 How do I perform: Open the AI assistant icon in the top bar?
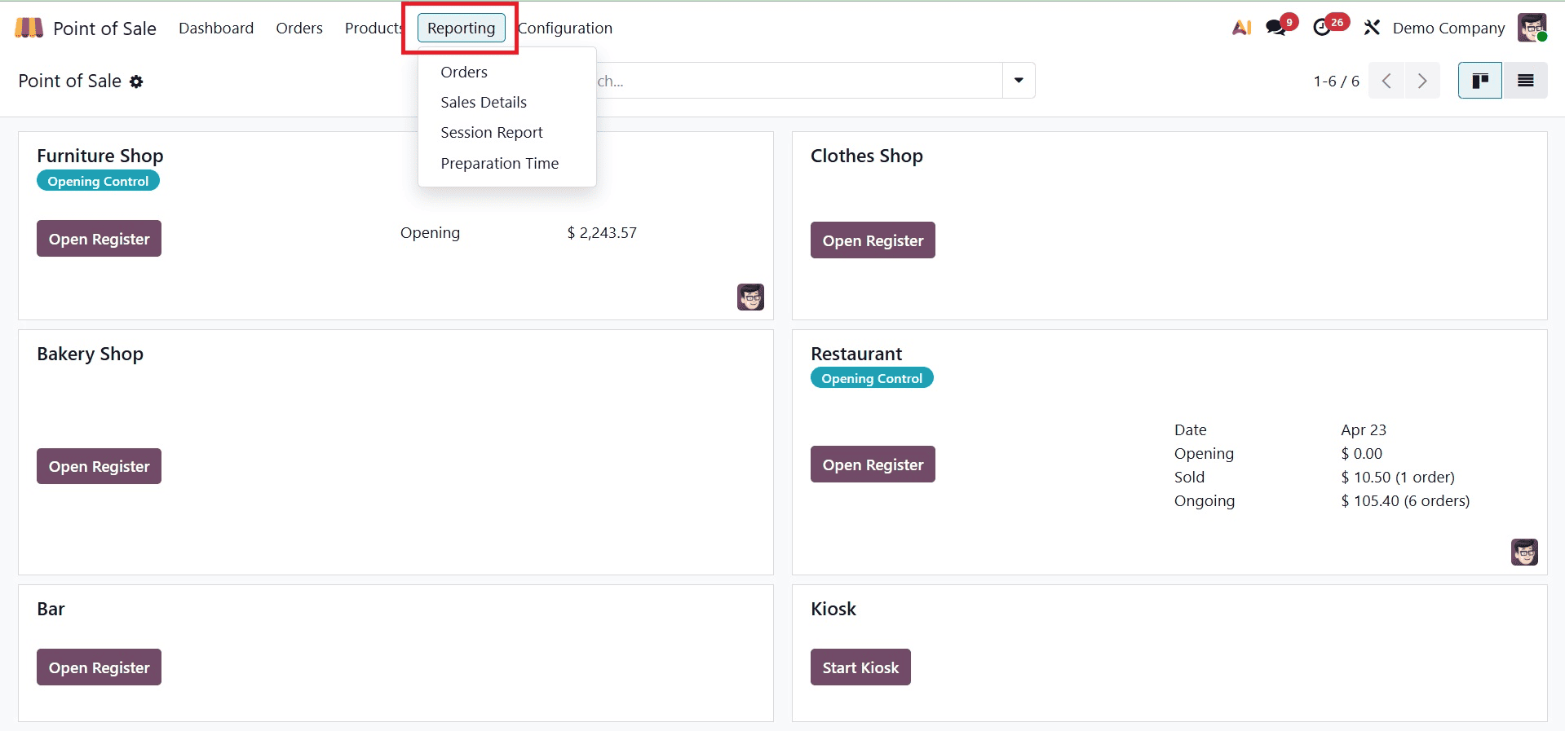click(x=1241, y=28)
